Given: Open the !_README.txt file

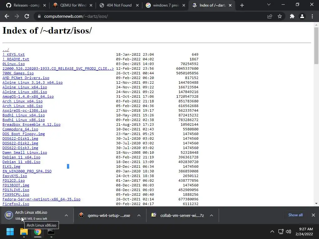Looking at the screenshot, I should (x=16, y=59).
